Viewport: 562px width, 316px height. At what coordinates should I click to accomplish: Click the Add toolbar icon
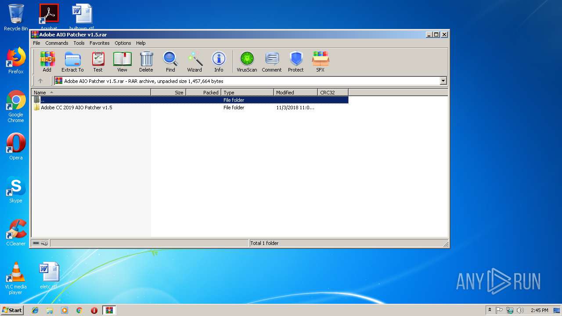[x=47, y=61]
